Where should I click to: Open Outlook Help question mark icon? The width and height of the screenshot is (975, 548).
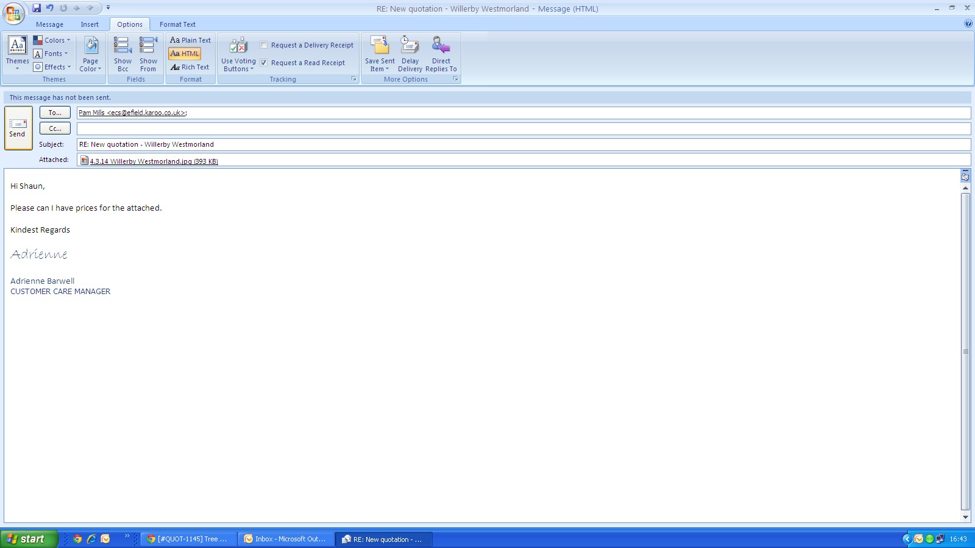pyautogui.click(x=968, y=24)
